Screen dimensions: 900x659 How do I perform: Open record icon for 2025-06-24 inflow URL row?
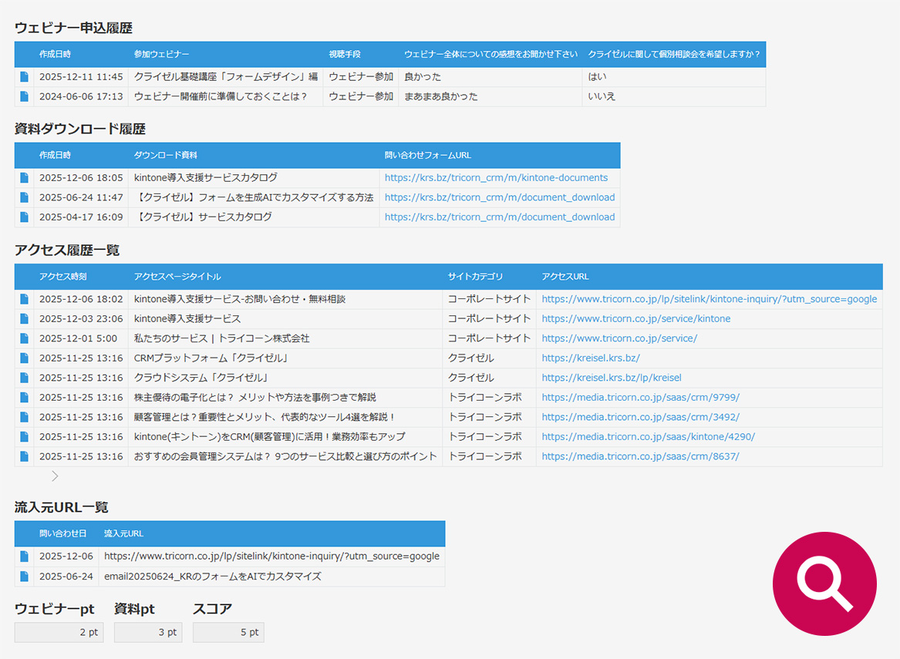tap(24, 576)
